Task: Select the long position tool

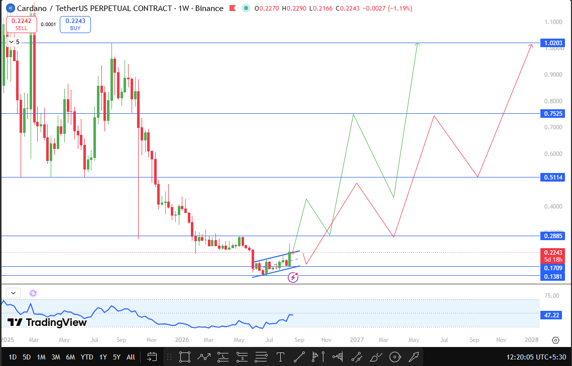Action: coord(223,357)
